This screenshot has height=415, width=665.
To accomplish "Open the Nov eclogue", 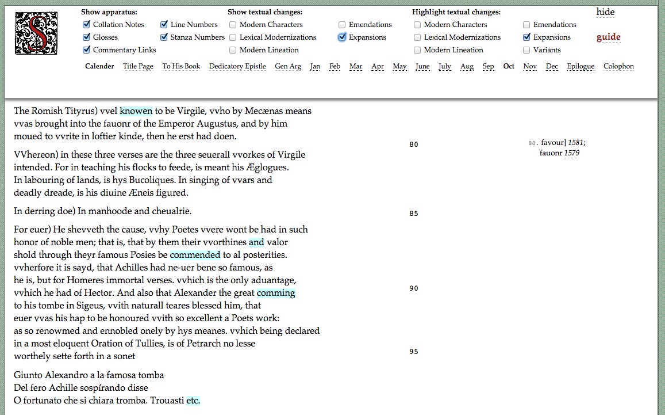I will tap(530, 66).
